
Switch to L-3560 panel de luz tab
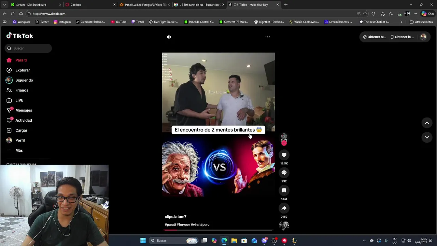[x=200, y=5]
